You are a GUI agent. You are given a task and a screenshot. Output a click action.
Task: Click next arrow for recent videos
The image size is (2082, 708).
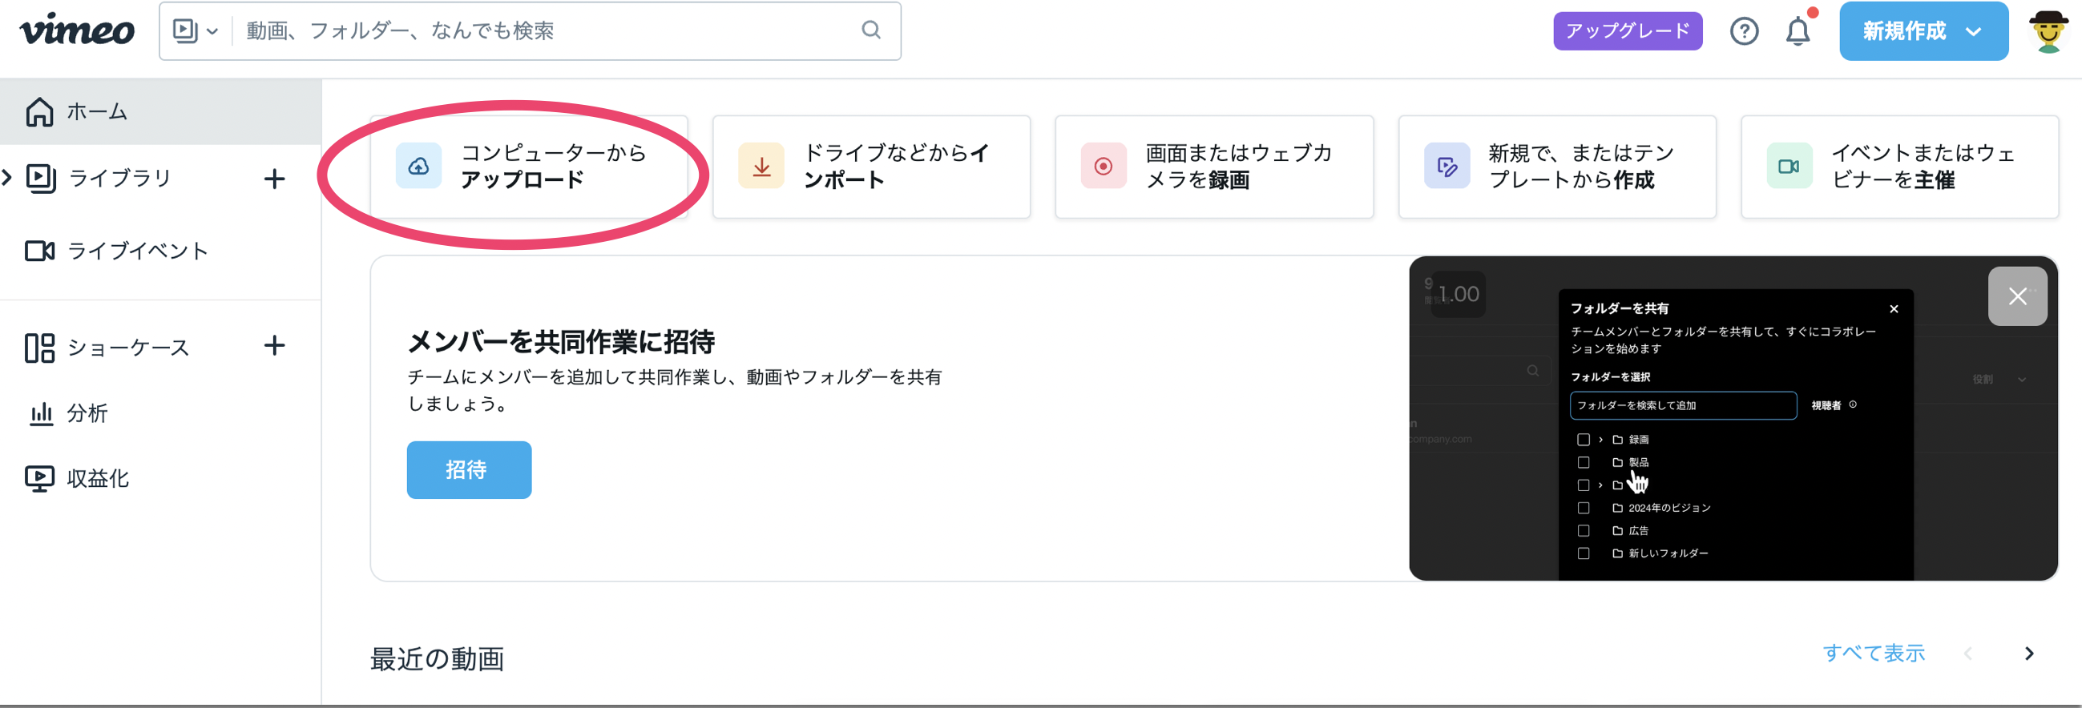pyautogui.click(x=2028, y=653)
